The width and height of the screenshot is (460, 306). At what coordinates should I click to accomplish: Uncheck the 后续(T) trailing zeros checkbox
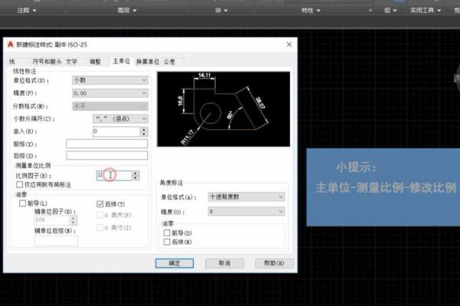(x=100, y=204)
